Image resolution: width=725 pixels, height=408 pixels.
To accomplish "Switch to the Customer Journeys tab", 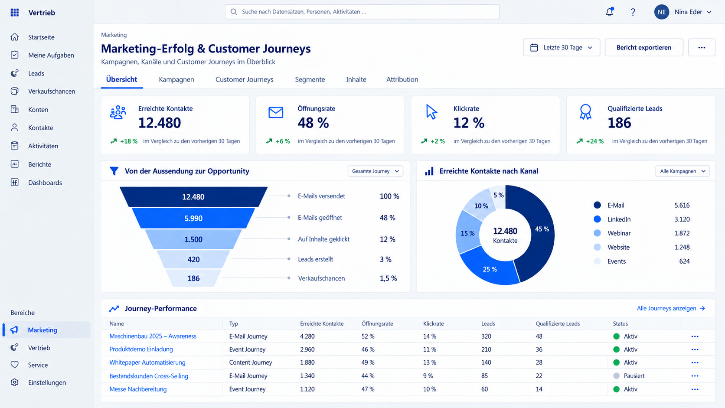I will coord(245,79).
